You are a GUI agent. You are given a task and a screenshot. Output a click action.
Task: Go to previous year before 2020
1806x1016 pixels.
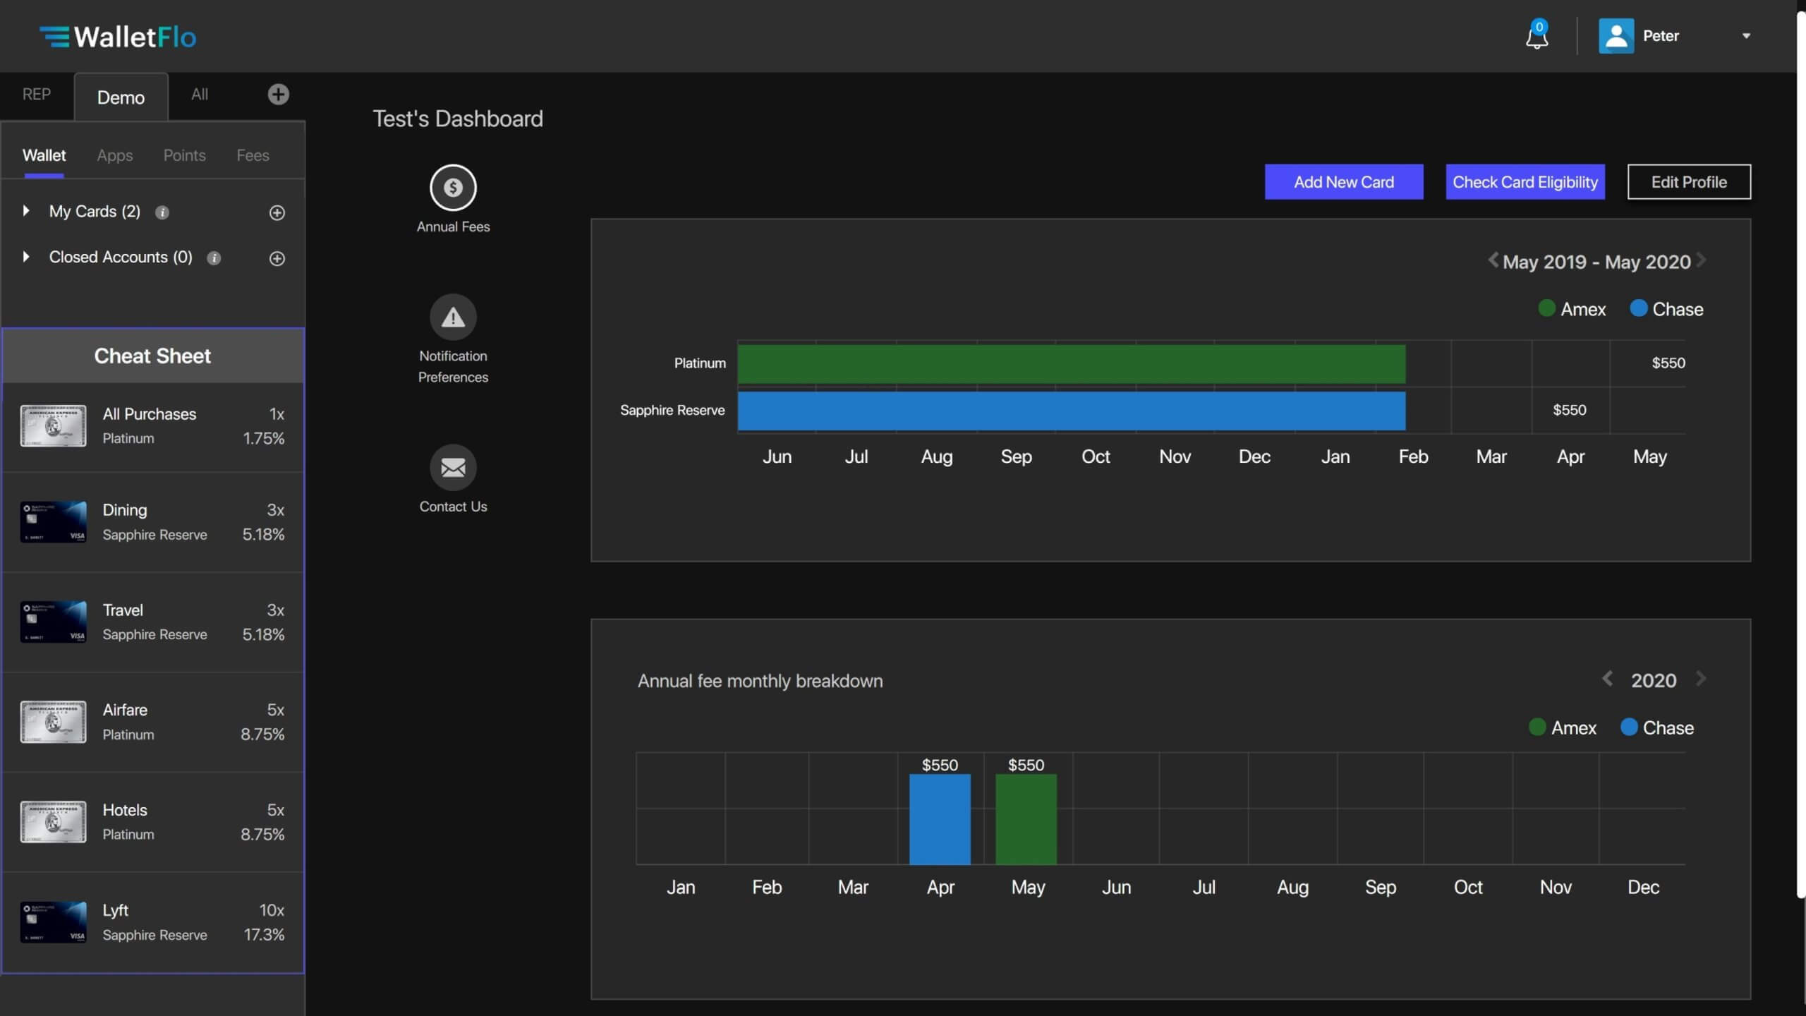1607,679
